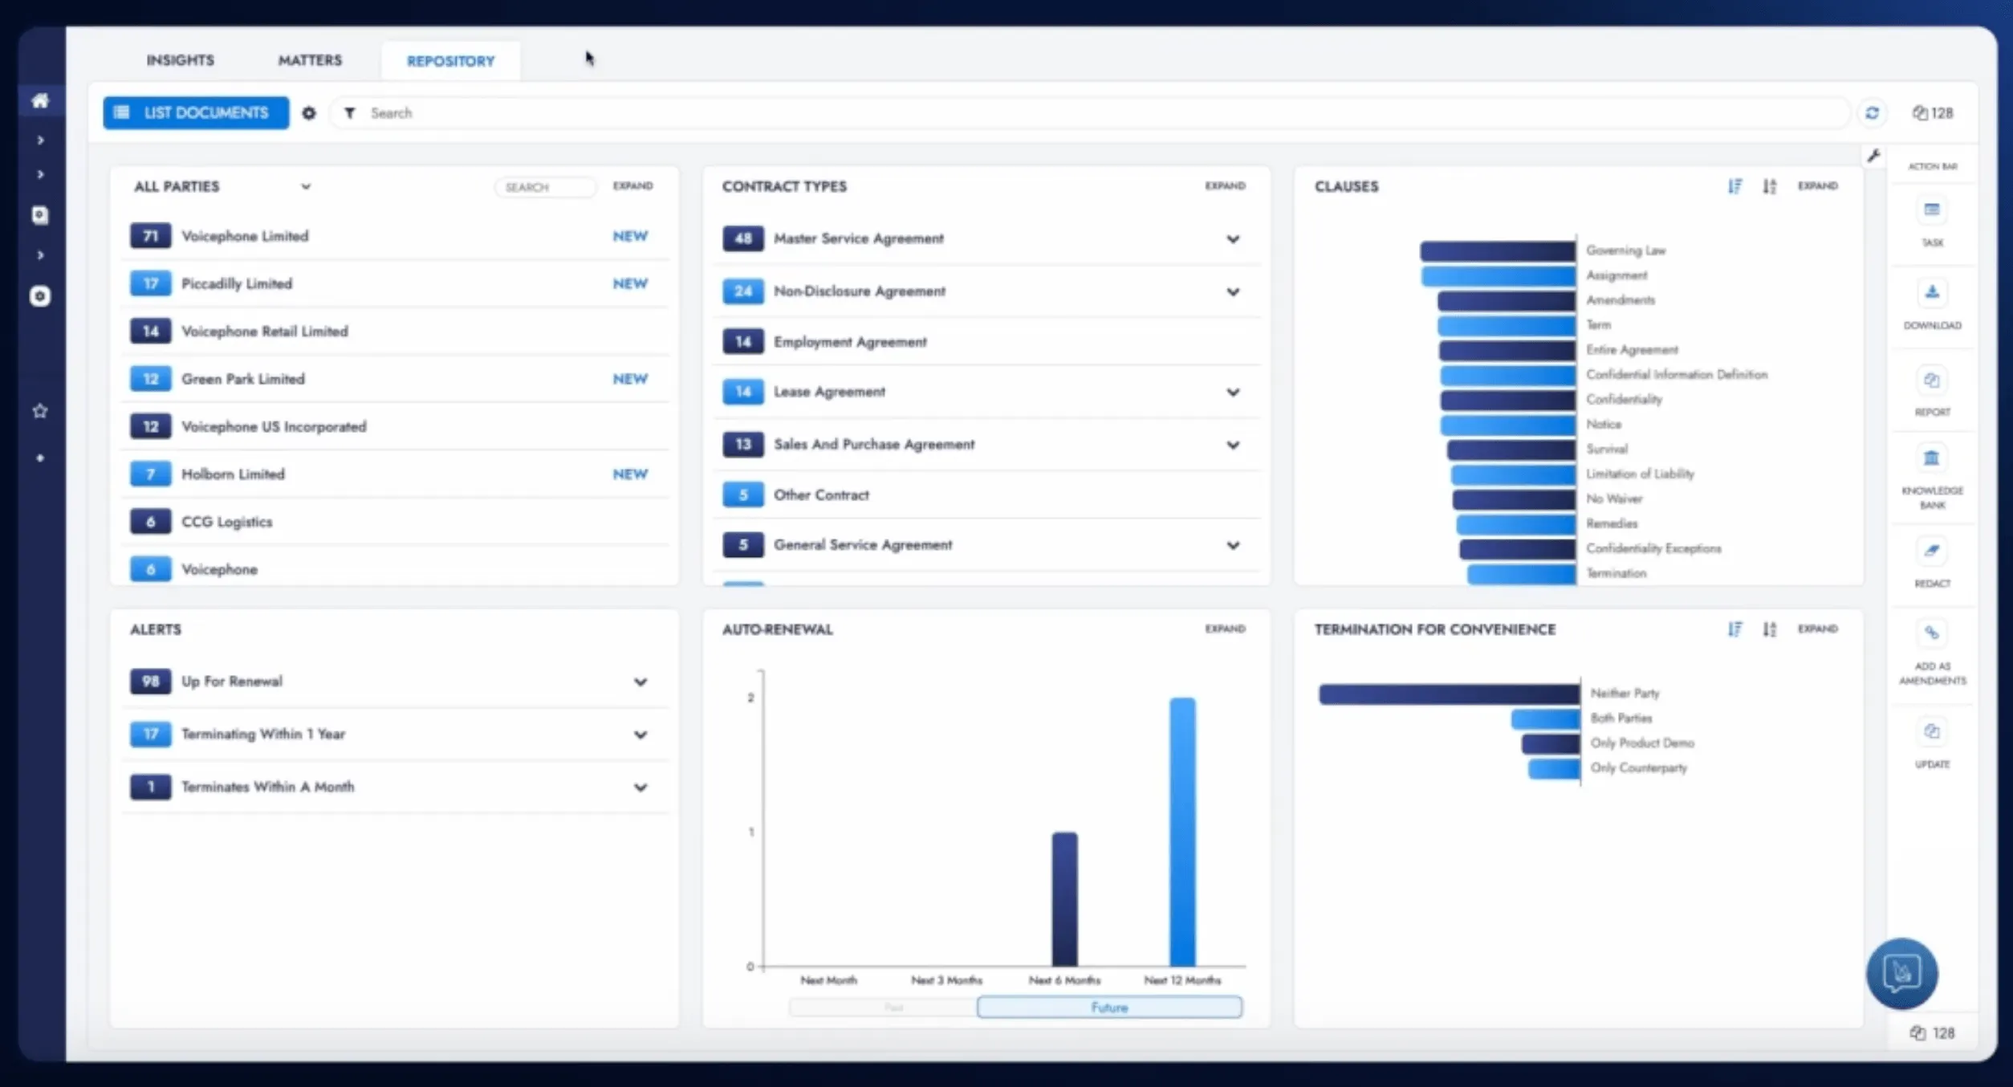Expand the first sidebar chevron below Home
Viewport: 2013px width, 1087px height.
pyautogui.click(x=40, y=140)
